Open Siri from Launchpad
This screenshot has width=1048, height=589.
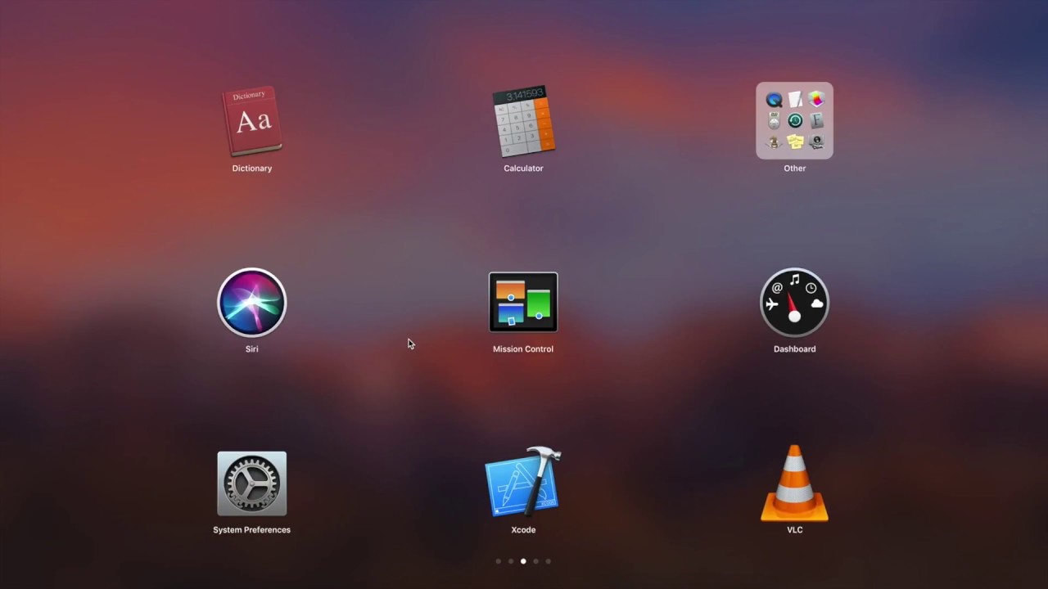pos(251,302)
